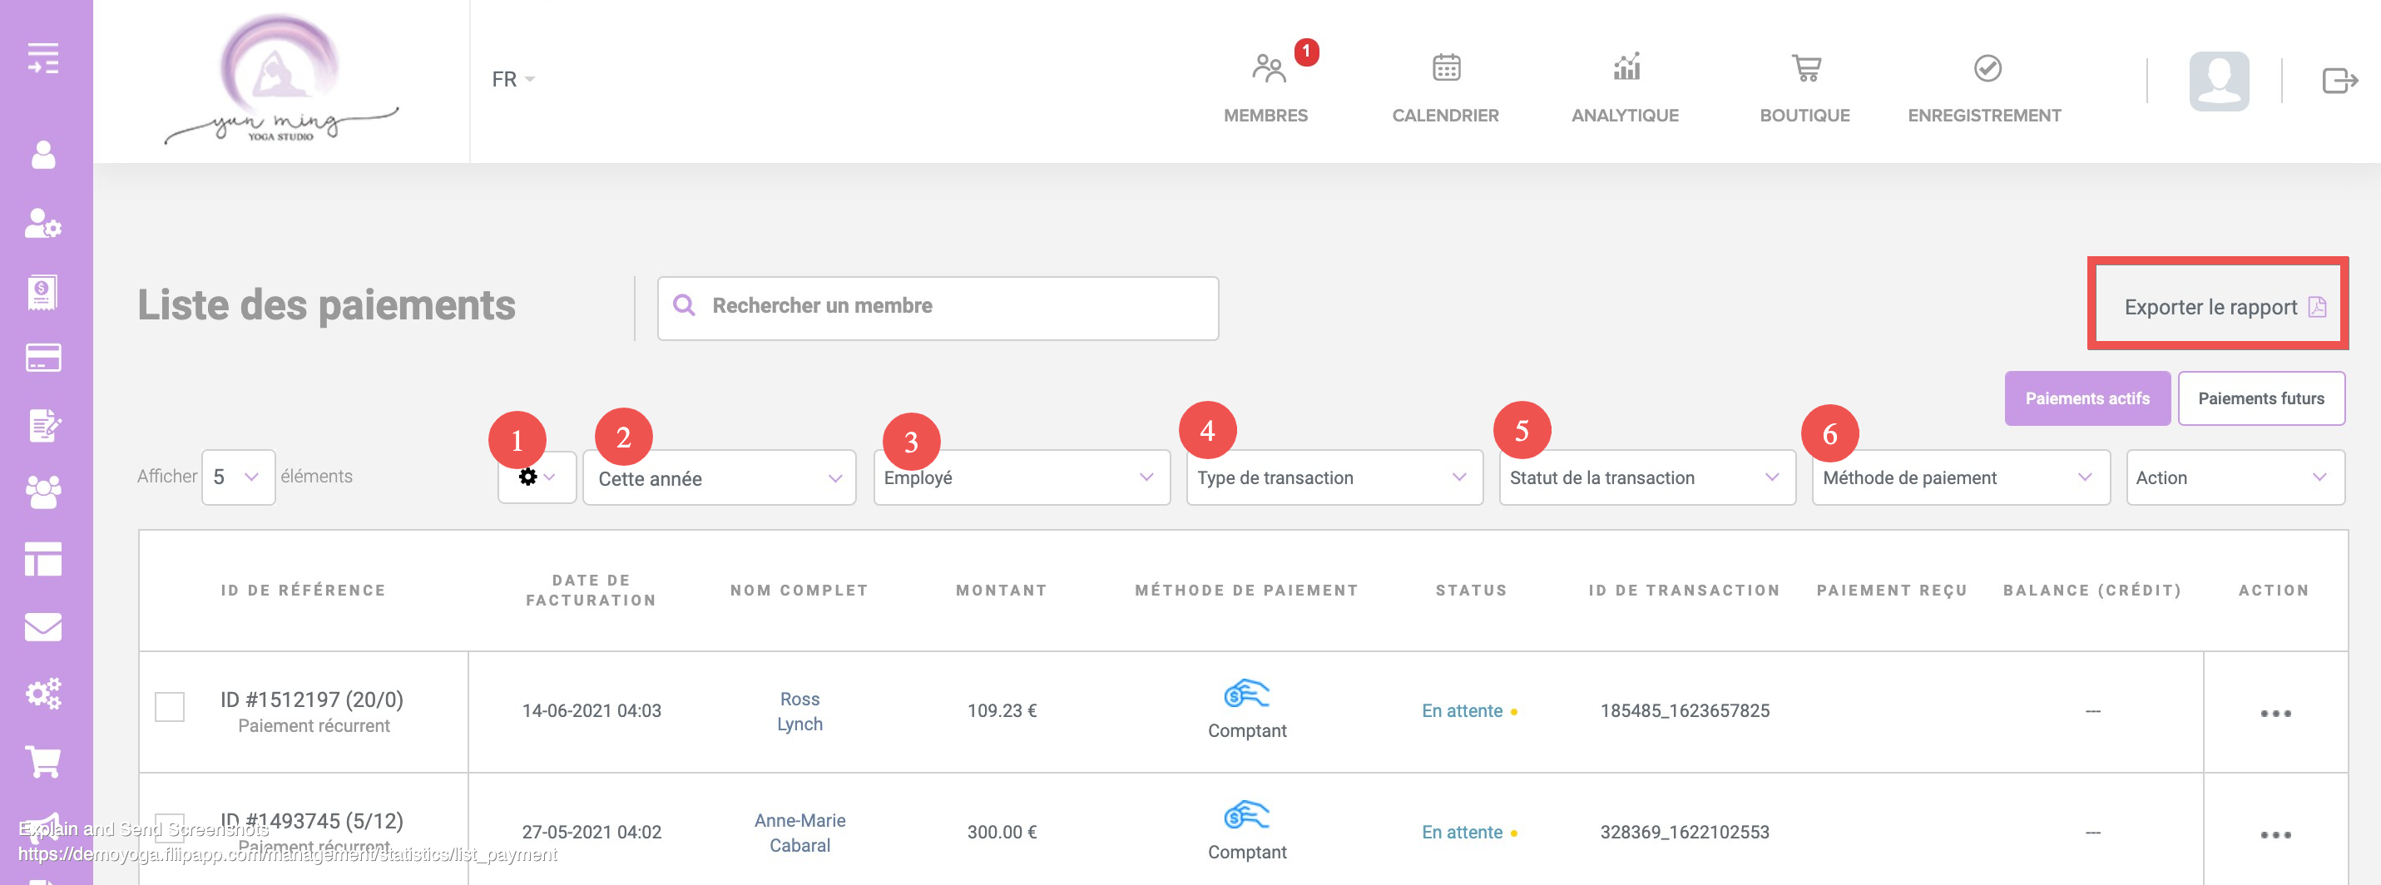This screenshot has width=2381, height=885.
Task: Open the user profile avatar
Action: tap(2218, 81)
